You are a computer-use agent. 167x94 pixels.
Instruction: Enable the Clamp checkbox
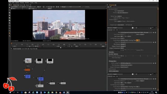(x=126, y=21)
